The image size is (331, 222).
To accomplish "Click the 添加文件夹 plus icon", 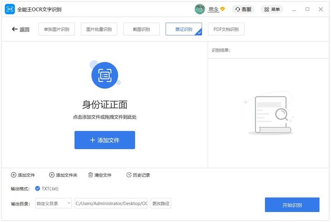I will 52,175.
